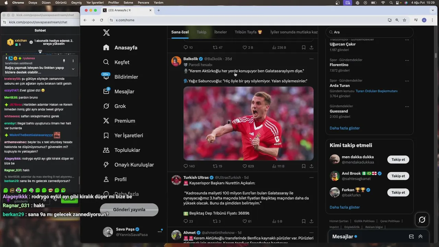The height and width of the screenshot is (247, 439).
Task: Open Yer İşaretleri bookmarks
Action: pyautogui.click(x=123, y=136)
